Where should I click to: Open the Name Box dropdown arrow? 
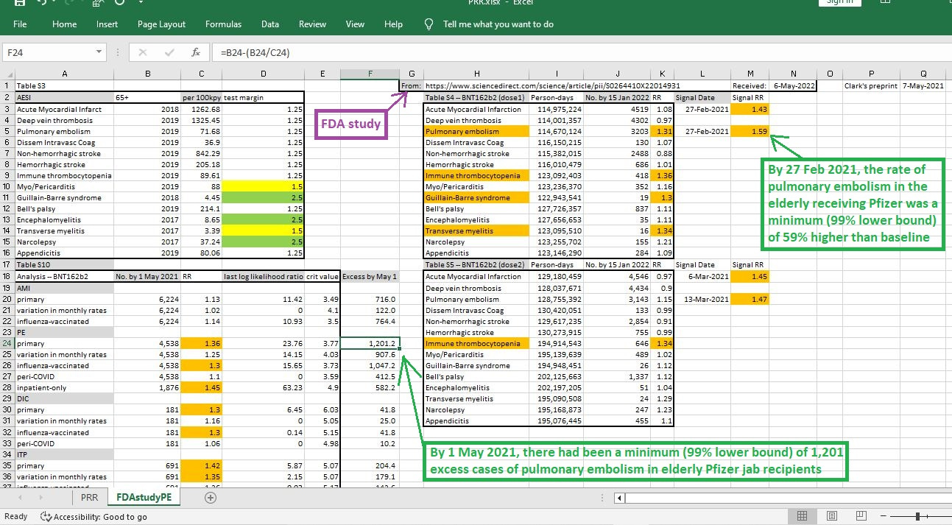coord(99,52)
